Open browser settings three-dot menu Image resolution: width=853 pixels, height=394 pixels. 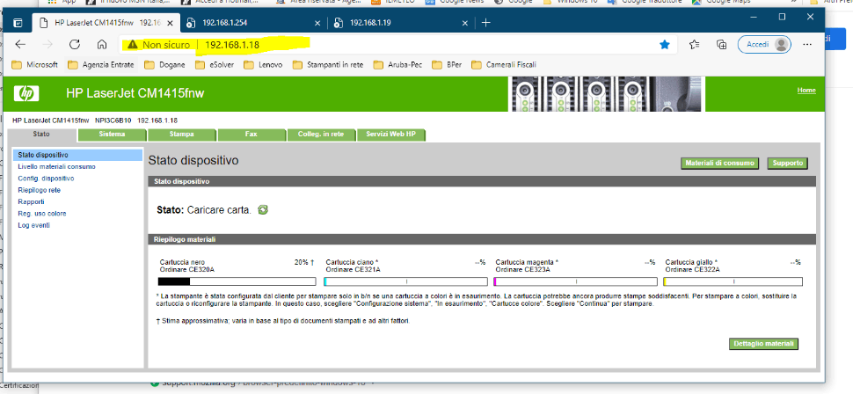click(x=807, y=45)
